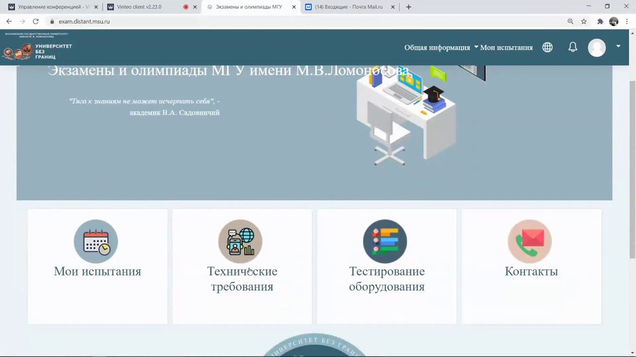636x357 pixels.
Task: Open the Контакты phone and mail icon
Action: (x=530, y=241)
